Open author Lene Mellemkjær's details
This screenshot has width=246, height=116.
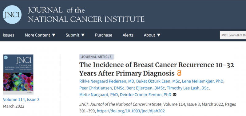click(x=203, y=81)
